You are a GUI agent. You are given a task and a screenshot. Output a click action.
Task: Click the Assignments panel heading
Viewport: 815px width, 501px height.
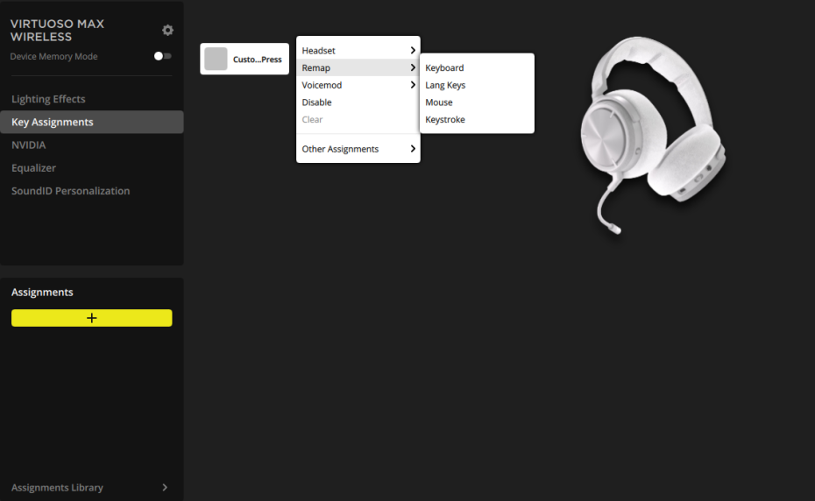coord(42,292)
